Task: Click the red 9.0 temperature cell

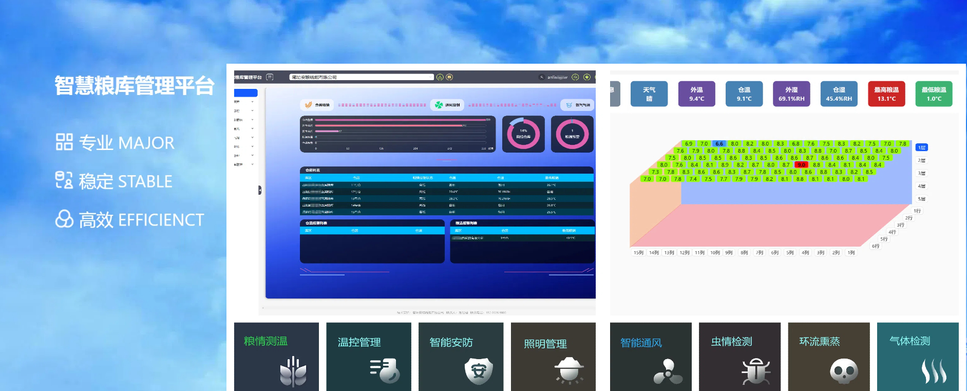Action: pyautogui.click(x=801, y=165)
